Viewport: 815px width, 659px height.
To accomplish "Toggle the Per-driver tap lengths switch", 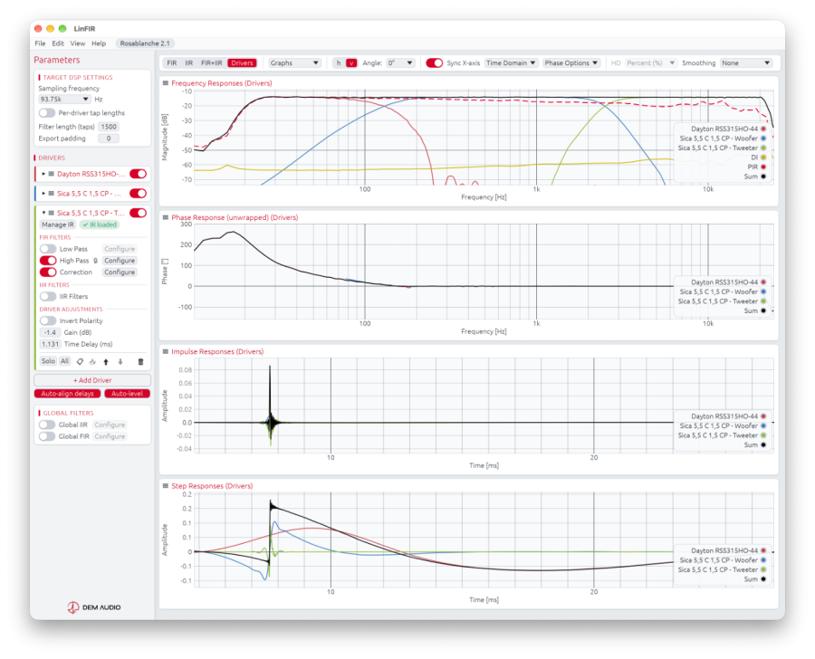I will click(x=47, y=113).
